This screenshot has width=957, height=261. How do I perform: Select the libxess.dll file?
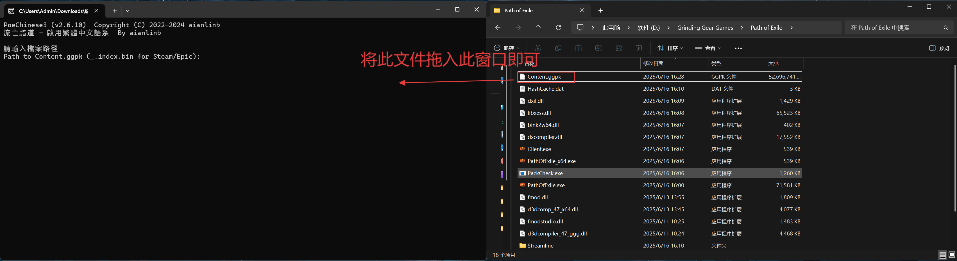point(660,113)
